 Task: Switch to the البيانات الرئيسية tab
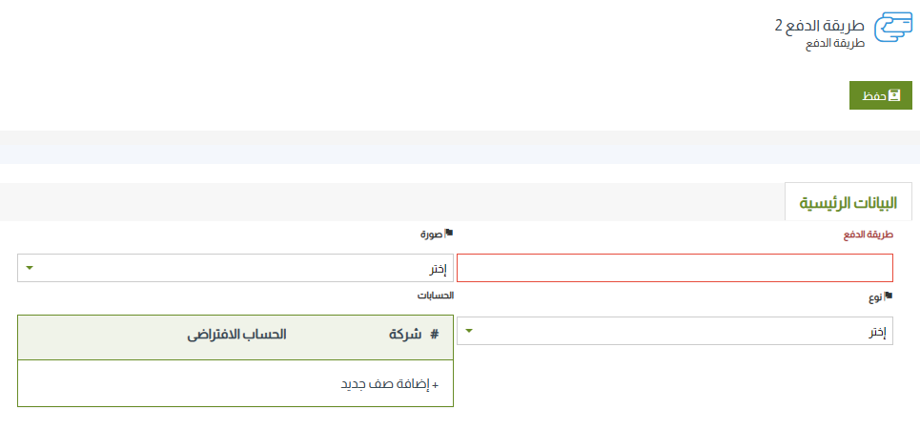(x=848, y=203)
